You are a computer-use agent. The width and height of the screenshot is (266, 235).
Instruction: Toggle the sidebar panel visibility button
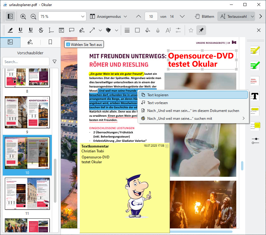10,16
